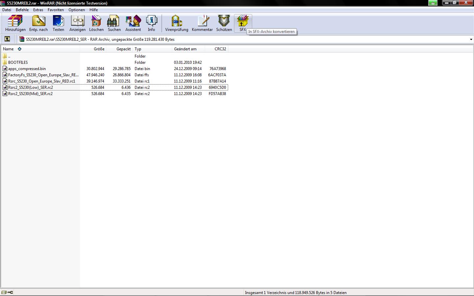Click BOOTFILES date 03.01.2010 19:42

(188, 62)
